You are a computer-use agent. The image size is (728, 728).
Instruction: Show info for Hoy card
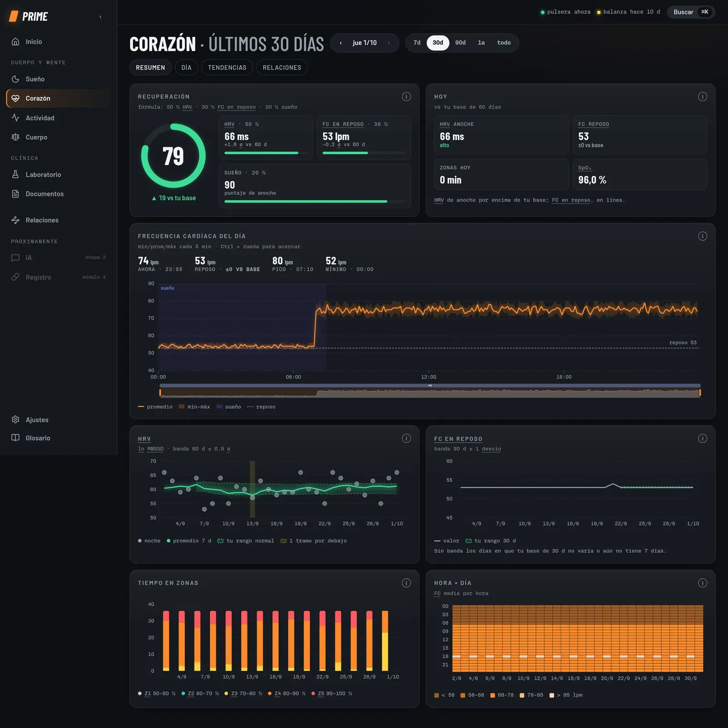click(x=703, y=96)
